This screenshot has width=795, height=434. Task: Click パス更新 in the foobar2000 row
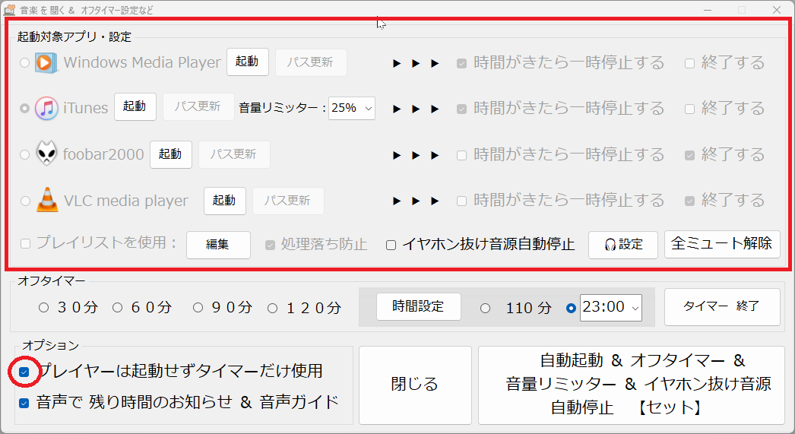click(234, 154)
